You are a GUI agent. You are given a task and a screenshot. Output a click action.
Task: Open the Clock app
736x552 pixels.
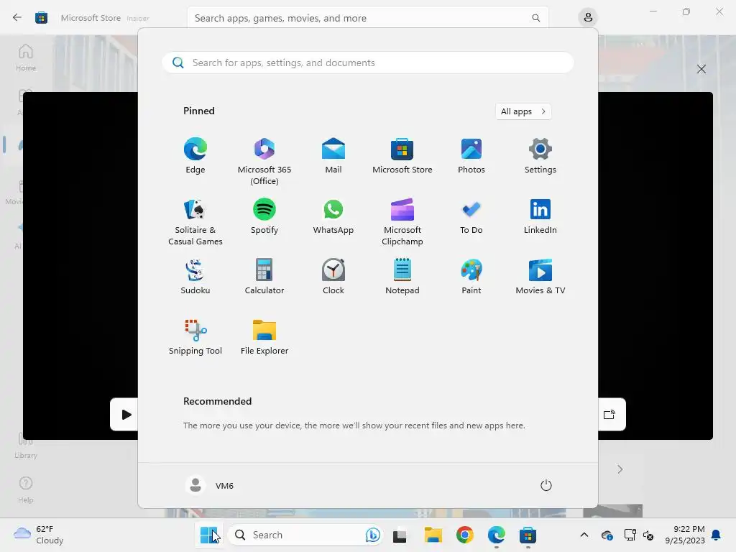[x=333, y=277]
